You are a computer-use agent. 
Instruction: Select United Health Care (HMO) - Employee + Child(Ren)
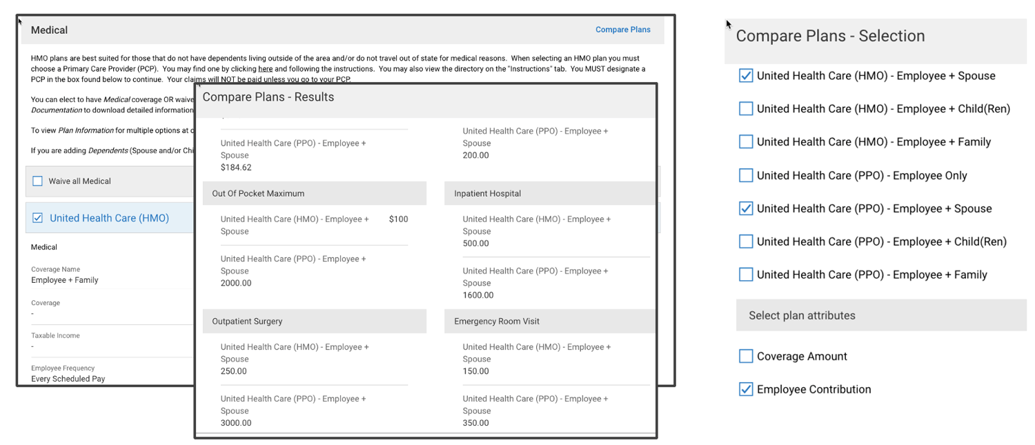click(x=746, y=109)
